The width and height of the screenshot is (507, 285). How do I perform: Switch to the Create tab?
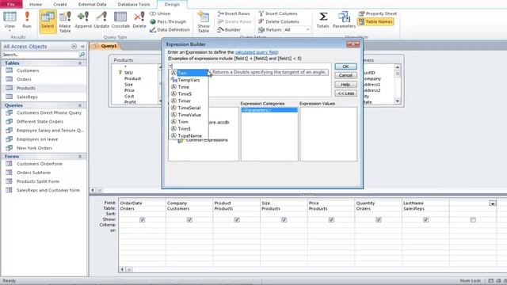pos(60,5)
